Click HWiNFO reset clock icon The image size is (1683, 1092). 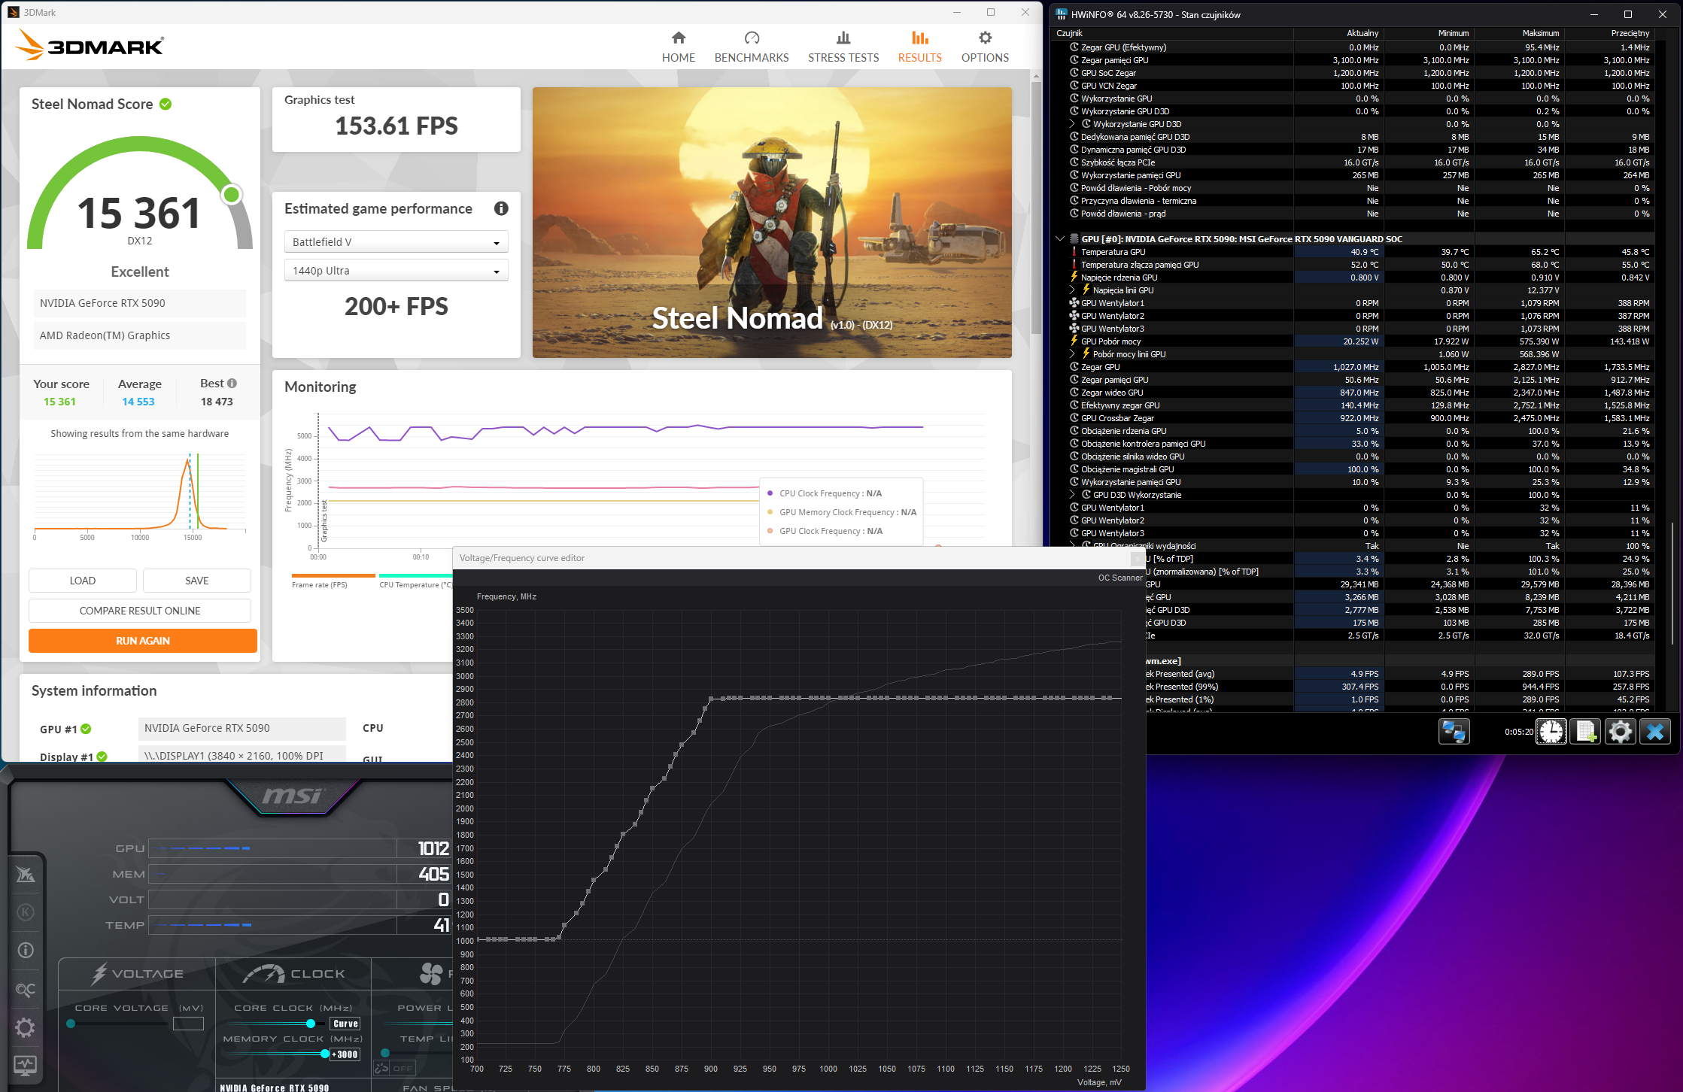(x=1551, y=732)
